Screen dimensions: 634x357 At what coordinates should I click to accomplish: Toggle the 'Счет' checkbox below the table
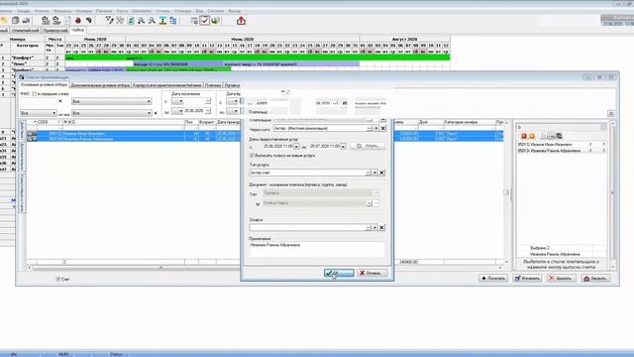click(x=57, y=279)
